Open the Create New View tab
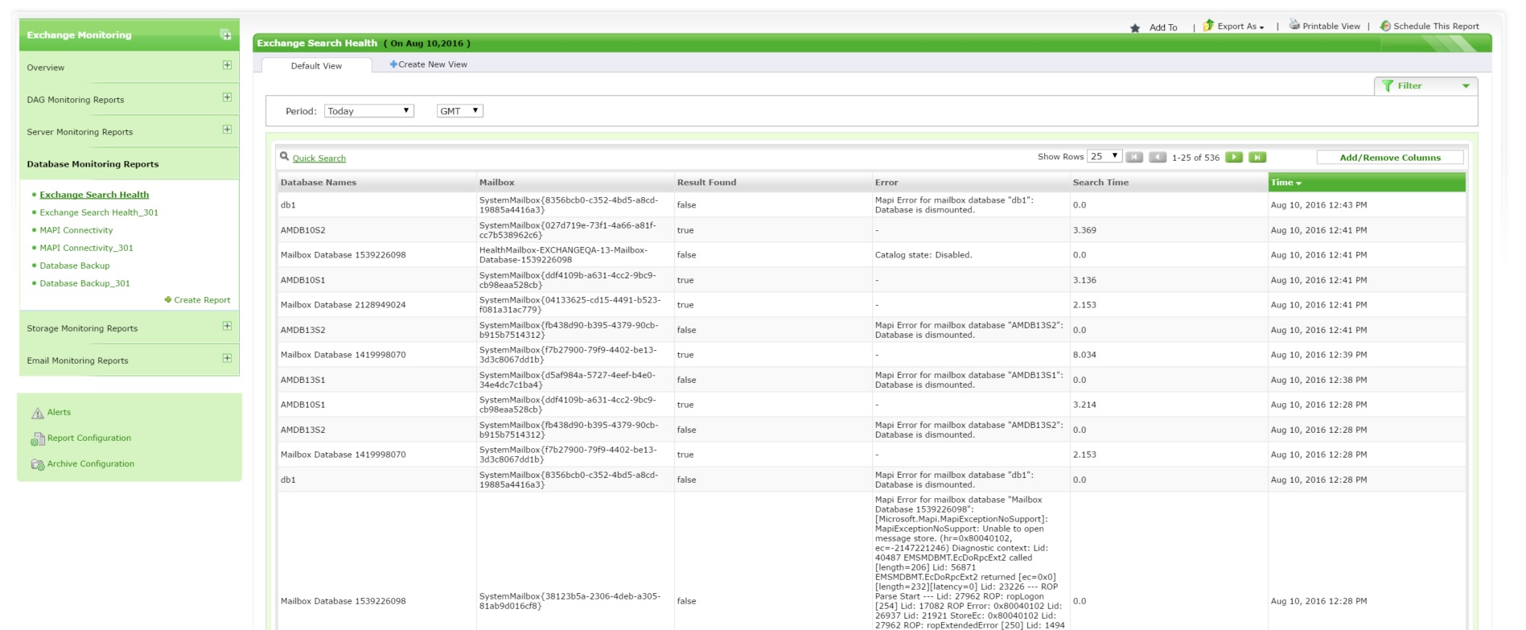Screen dimensions: 1526x630 429,64
